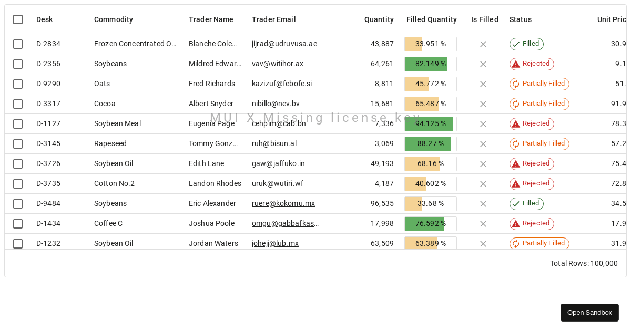Open the vav@witihor.ax email link
631x331 pixels.
(x=278, y=64)
